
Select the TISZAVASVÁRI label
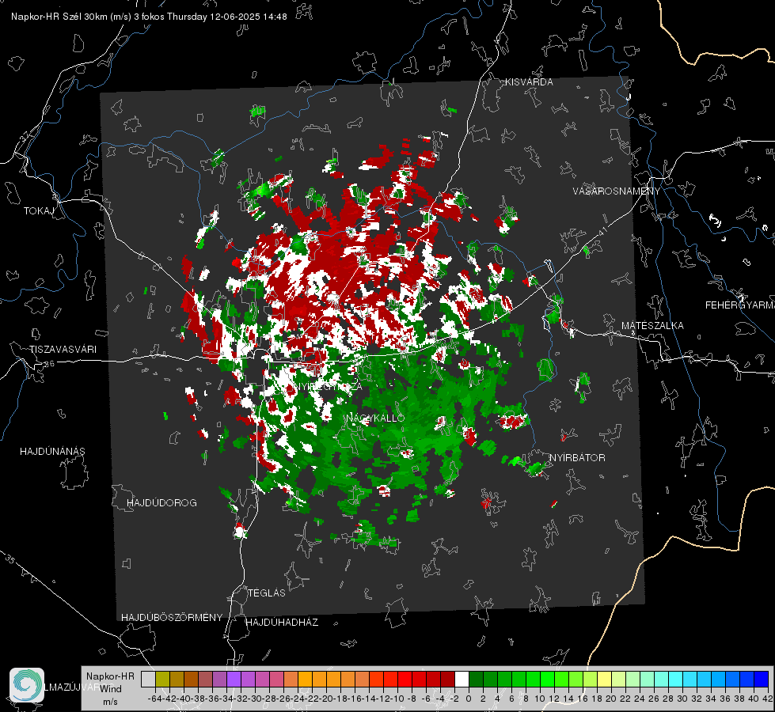[63, 350]
